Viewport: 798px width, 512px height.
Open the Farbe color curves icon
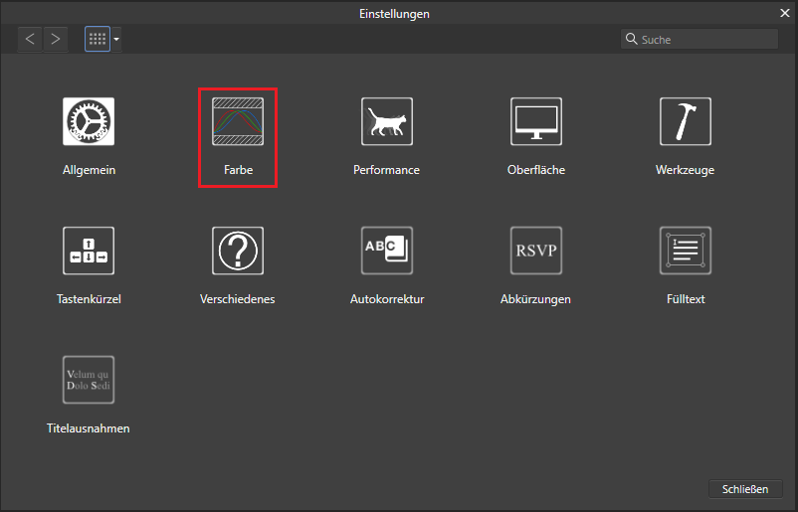pos(238,121)
